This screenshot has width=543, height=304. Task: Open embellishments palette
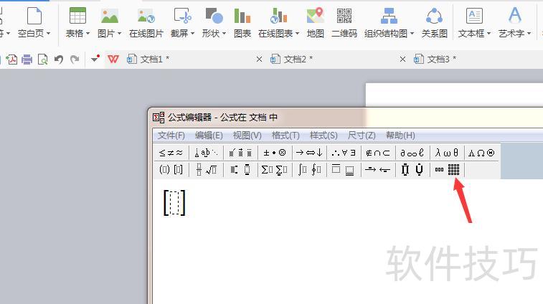(x=240, y=153)
